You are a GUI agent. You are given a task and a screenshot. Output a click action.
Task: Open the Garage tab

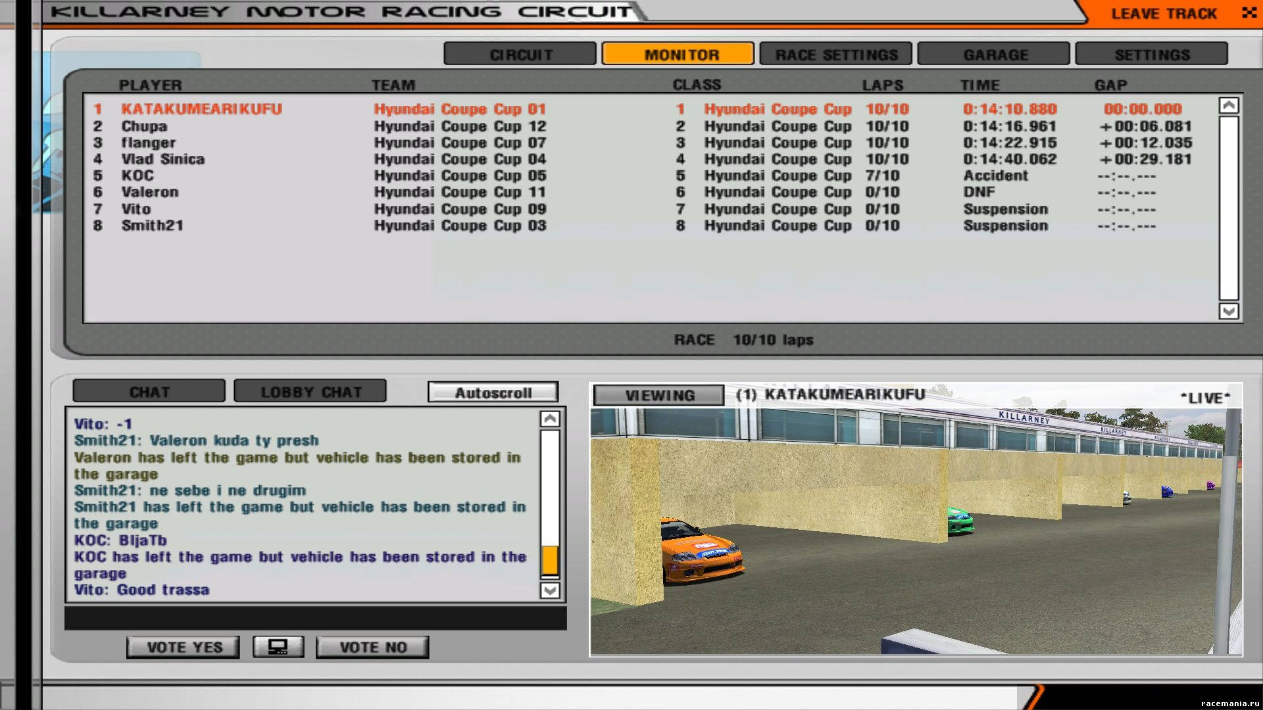pos(994,54)
